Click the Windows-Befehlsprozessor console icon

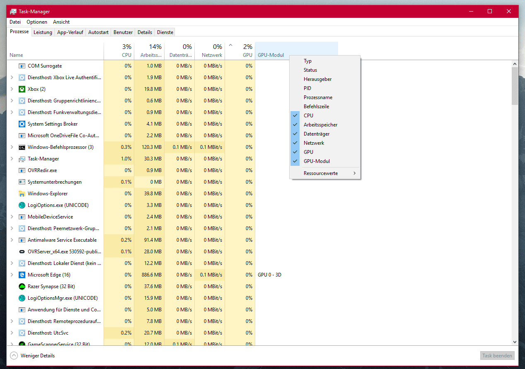(x=22, y=147)
